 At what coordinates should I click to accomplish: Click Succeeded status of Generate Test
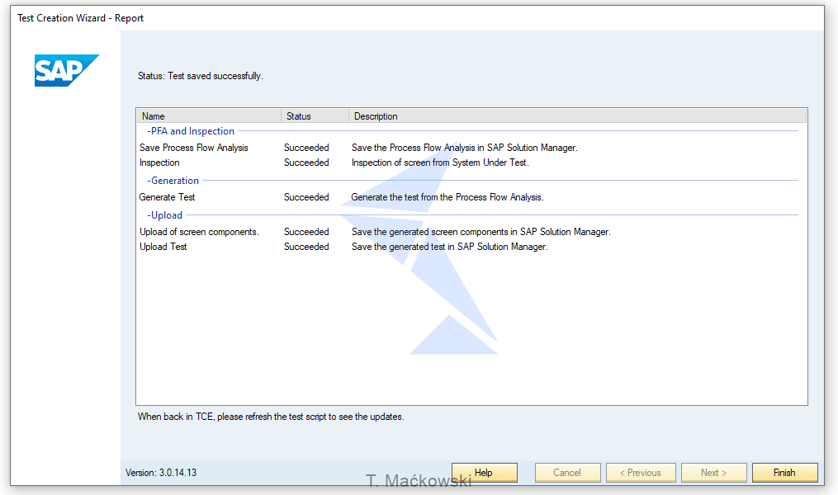tap(306, 197)
